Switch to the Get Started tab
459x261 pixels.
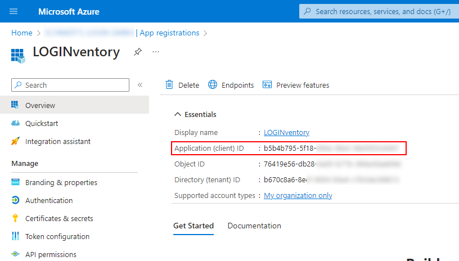[x=193, y=226]
